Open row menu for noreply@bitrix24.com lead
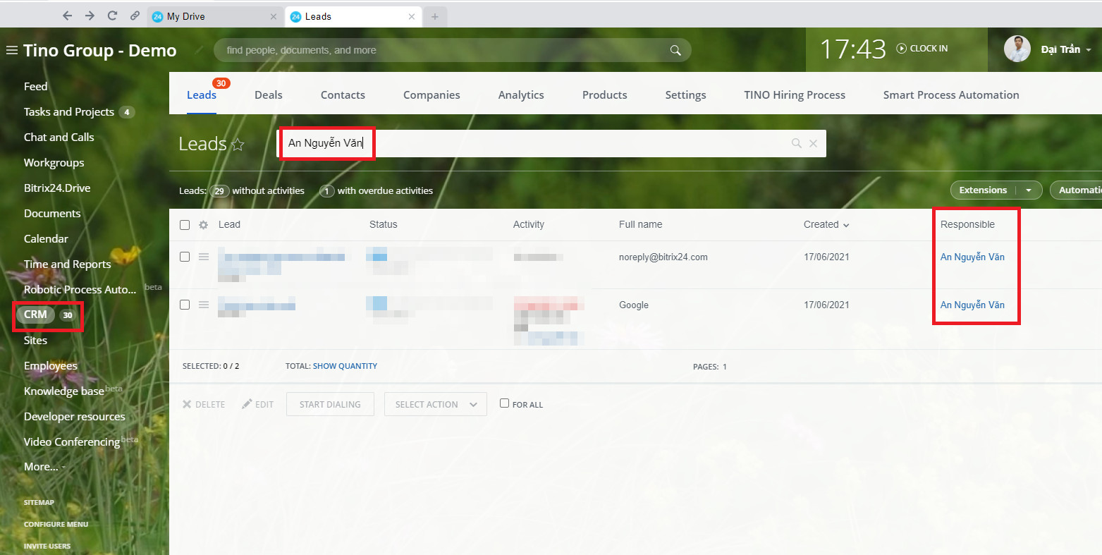Screen dimensions: 1102x555 [x=204, y=257]
